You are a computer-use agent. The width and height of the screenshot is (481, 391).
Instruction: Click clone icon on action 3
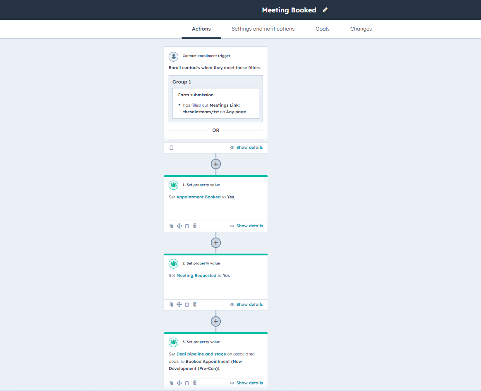coord(172,383)
